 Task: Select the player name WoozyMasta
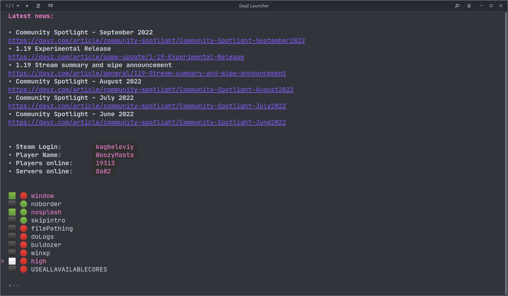(x=115, y=155)
